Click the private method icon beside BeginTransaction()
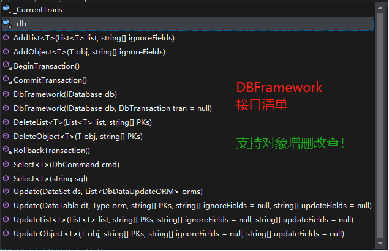 6,66
